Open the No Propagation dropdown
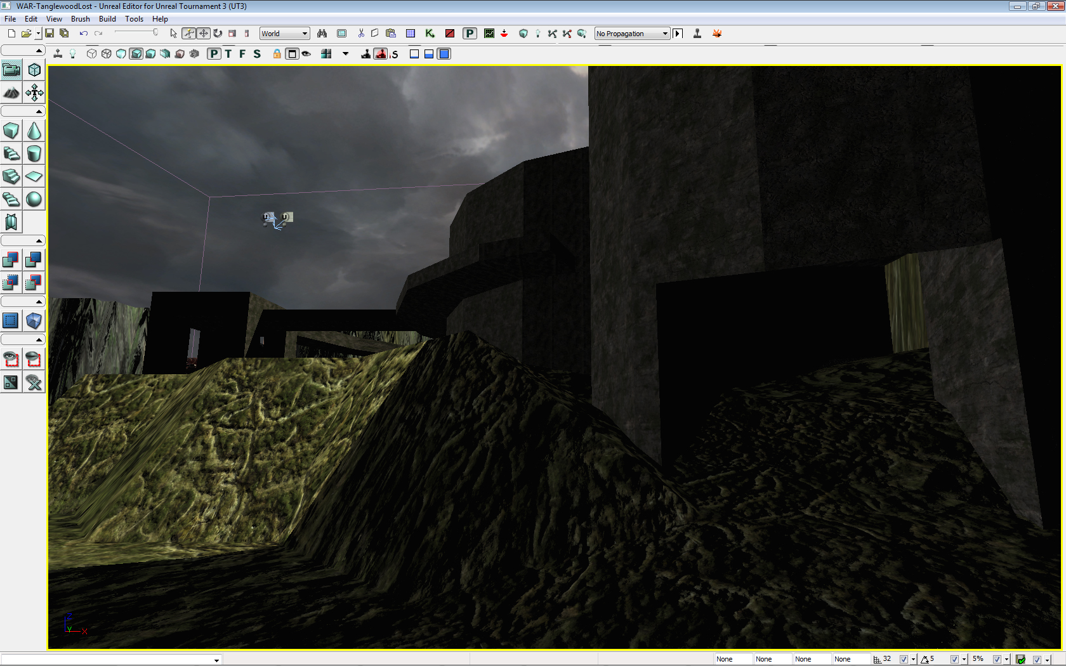The image size is (1066, 666). coord(632,34)
